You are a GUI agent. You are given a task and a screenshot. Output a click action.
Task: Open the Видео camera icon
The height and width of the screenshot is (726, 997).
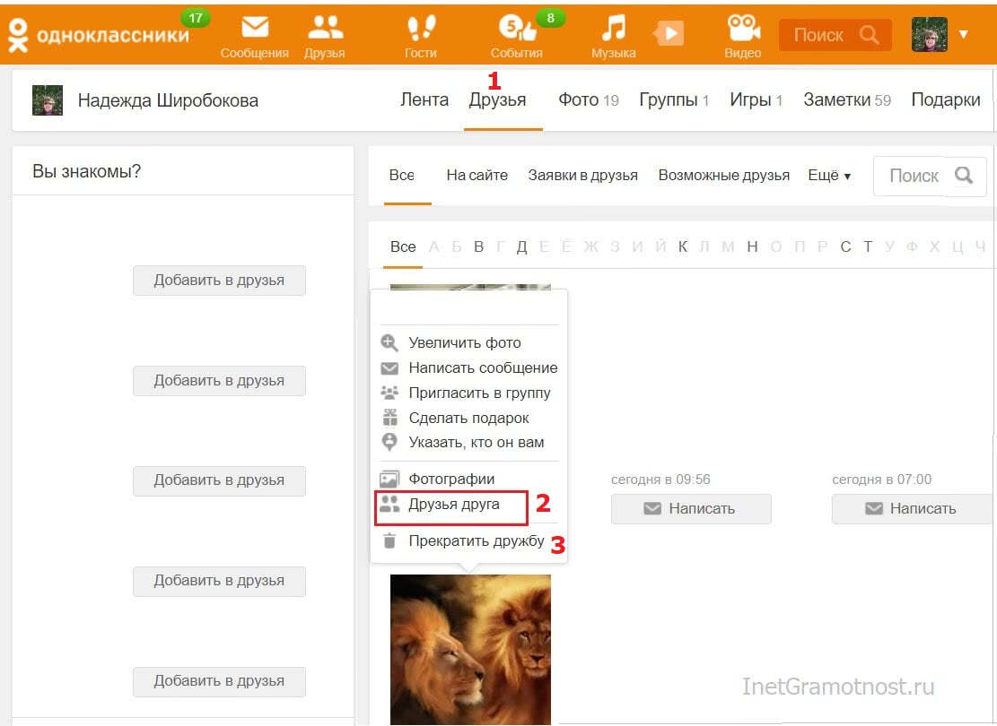(742, 30)
